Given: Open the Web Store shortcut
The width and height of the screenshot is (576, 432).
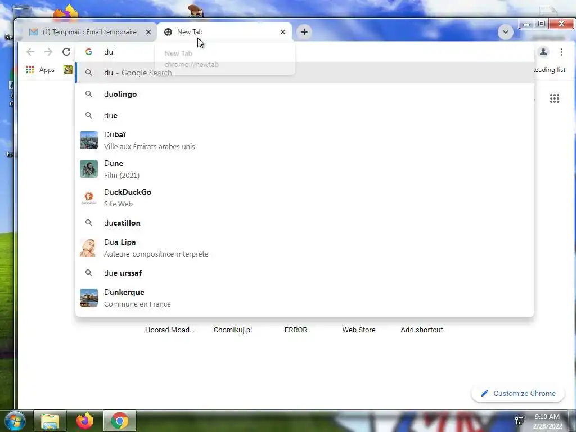Looking at the screenshot, I should tap(359, 330).
